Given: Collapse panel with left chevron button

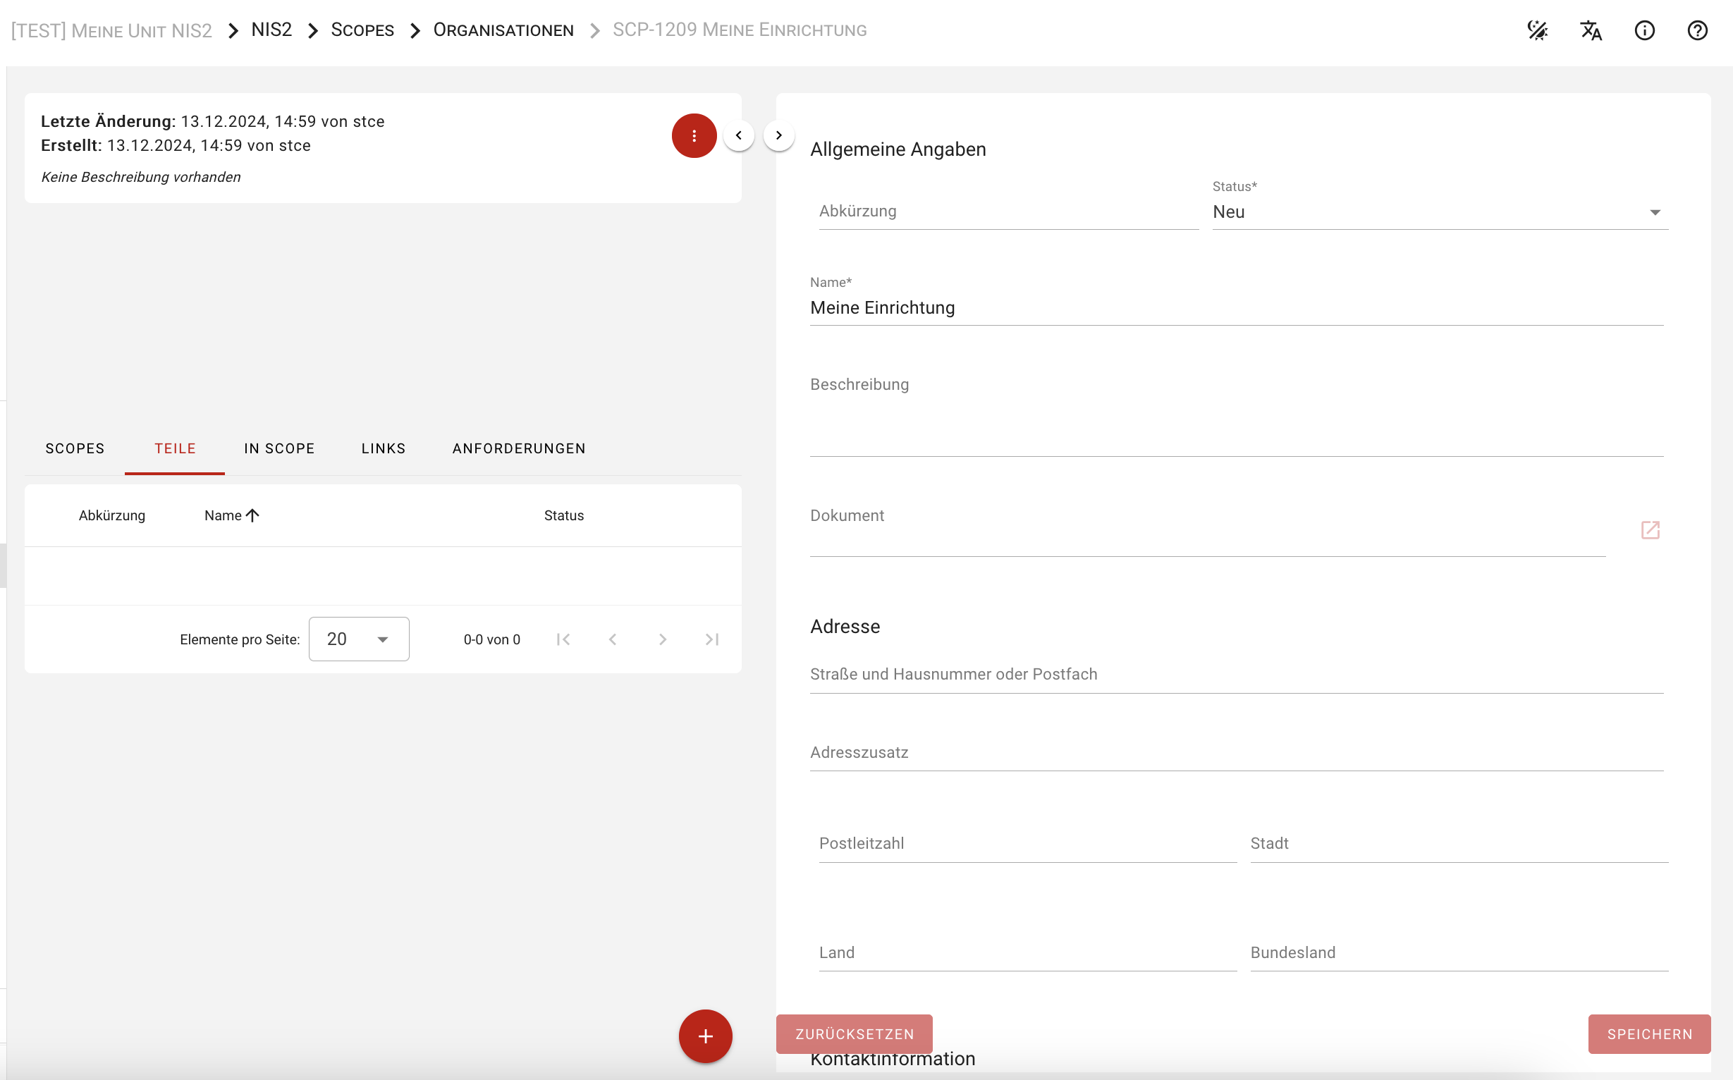Looking at the screenshot, I should point(739,136).
